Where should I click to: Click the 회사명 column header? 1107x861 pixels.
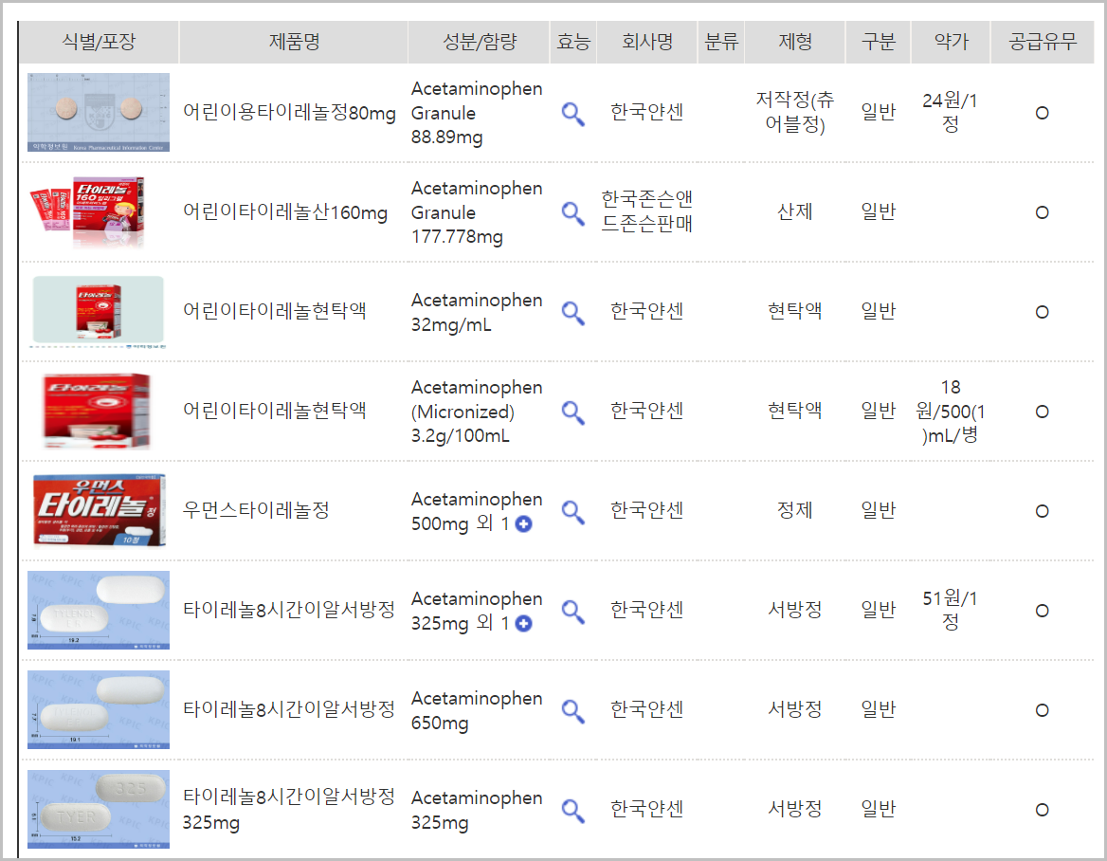coord(646,42)
